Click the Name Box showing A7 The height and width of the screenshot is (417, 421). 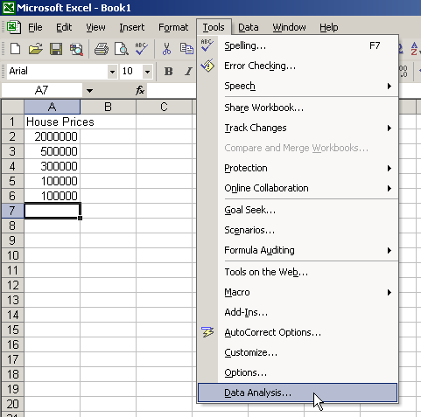tap(42, 90)
